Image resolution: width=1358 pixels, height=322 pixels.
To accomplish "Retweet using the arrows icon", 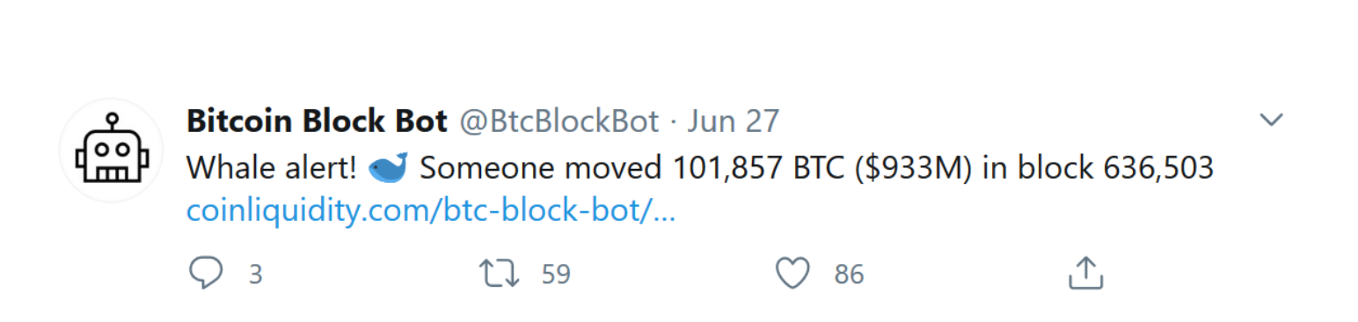I will pos(501,274).
